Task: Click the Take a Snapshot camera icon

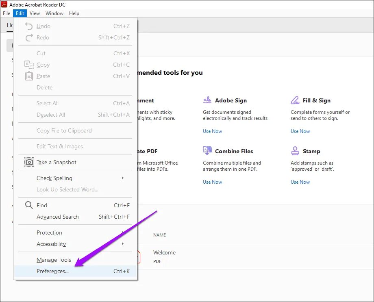Action: click(x=29, y=162)
